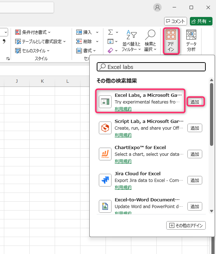Click the その他のアドイン button
Viewport: 216px width, 254px height.
[x=186, y=225]
